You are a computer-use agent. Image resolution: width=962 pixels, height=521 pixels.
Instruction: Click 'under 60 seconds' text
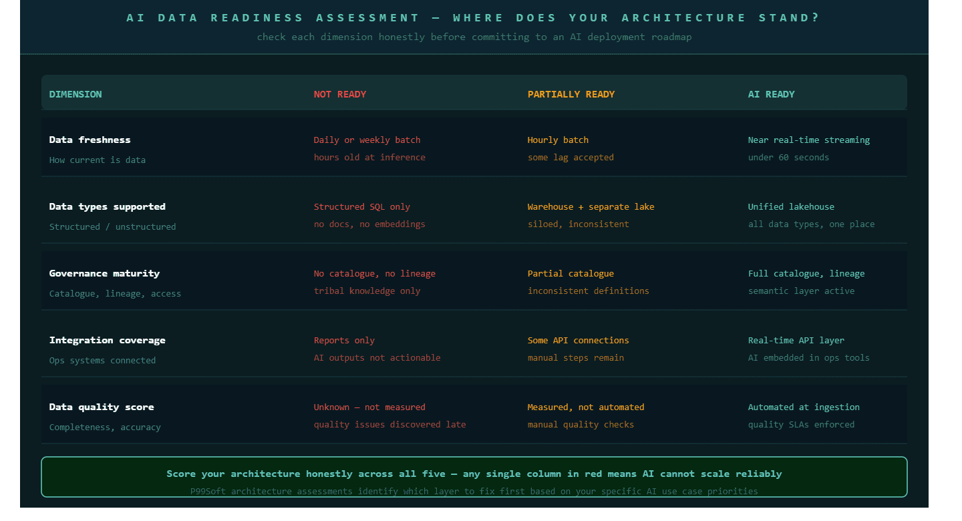click(x=788, y=157)
